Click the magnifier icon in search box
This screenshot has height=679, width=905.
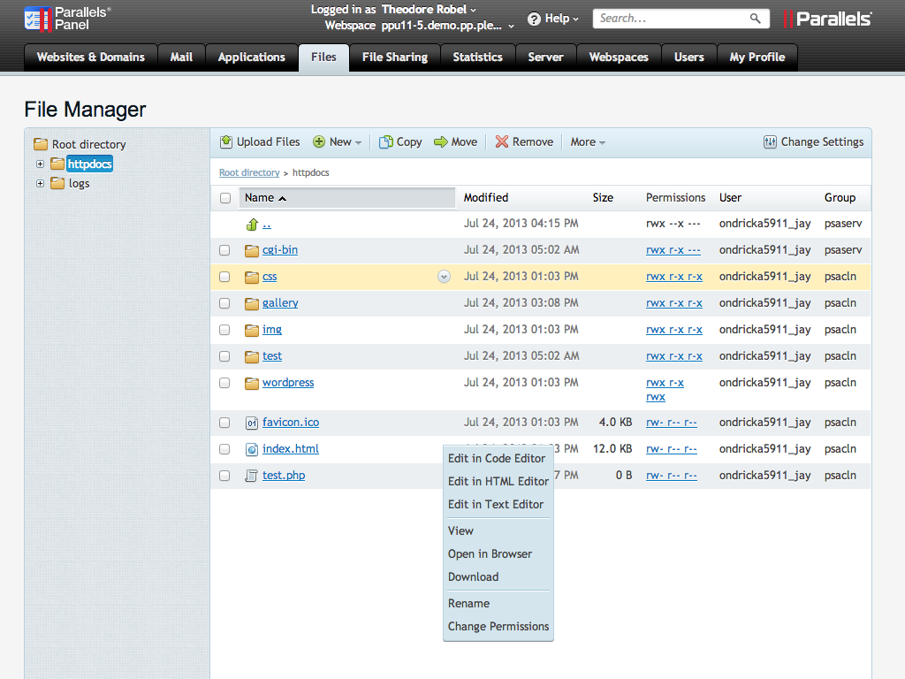pyautogui.click(x=756, y=19)
